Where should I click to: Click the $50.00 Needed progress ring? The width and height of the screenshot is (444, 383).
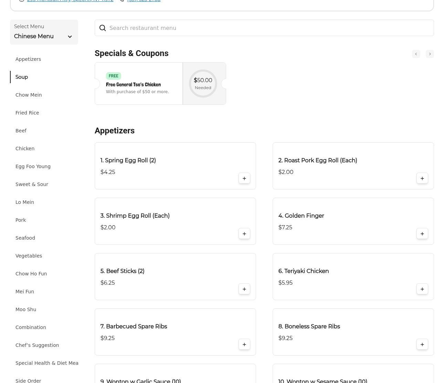pos(203,84)
